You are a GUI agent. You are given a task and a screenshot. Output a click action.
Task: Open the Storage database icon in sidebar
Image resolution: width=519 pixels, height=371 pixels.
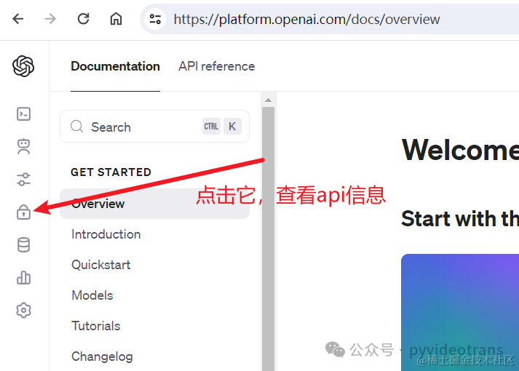[23, 244]
